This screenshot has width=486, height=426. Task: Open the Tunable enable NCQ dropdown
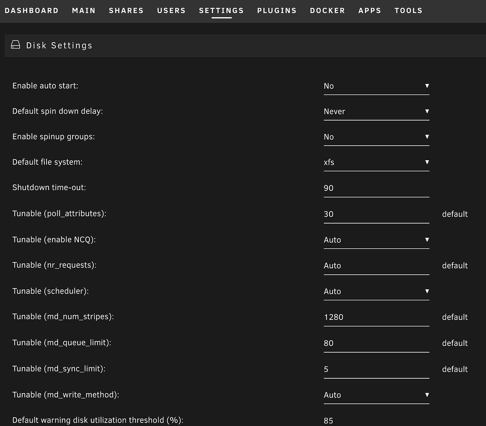tap(376, 240)
